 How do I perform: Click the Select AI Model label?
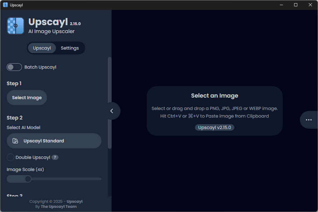(x=23, y=127)
